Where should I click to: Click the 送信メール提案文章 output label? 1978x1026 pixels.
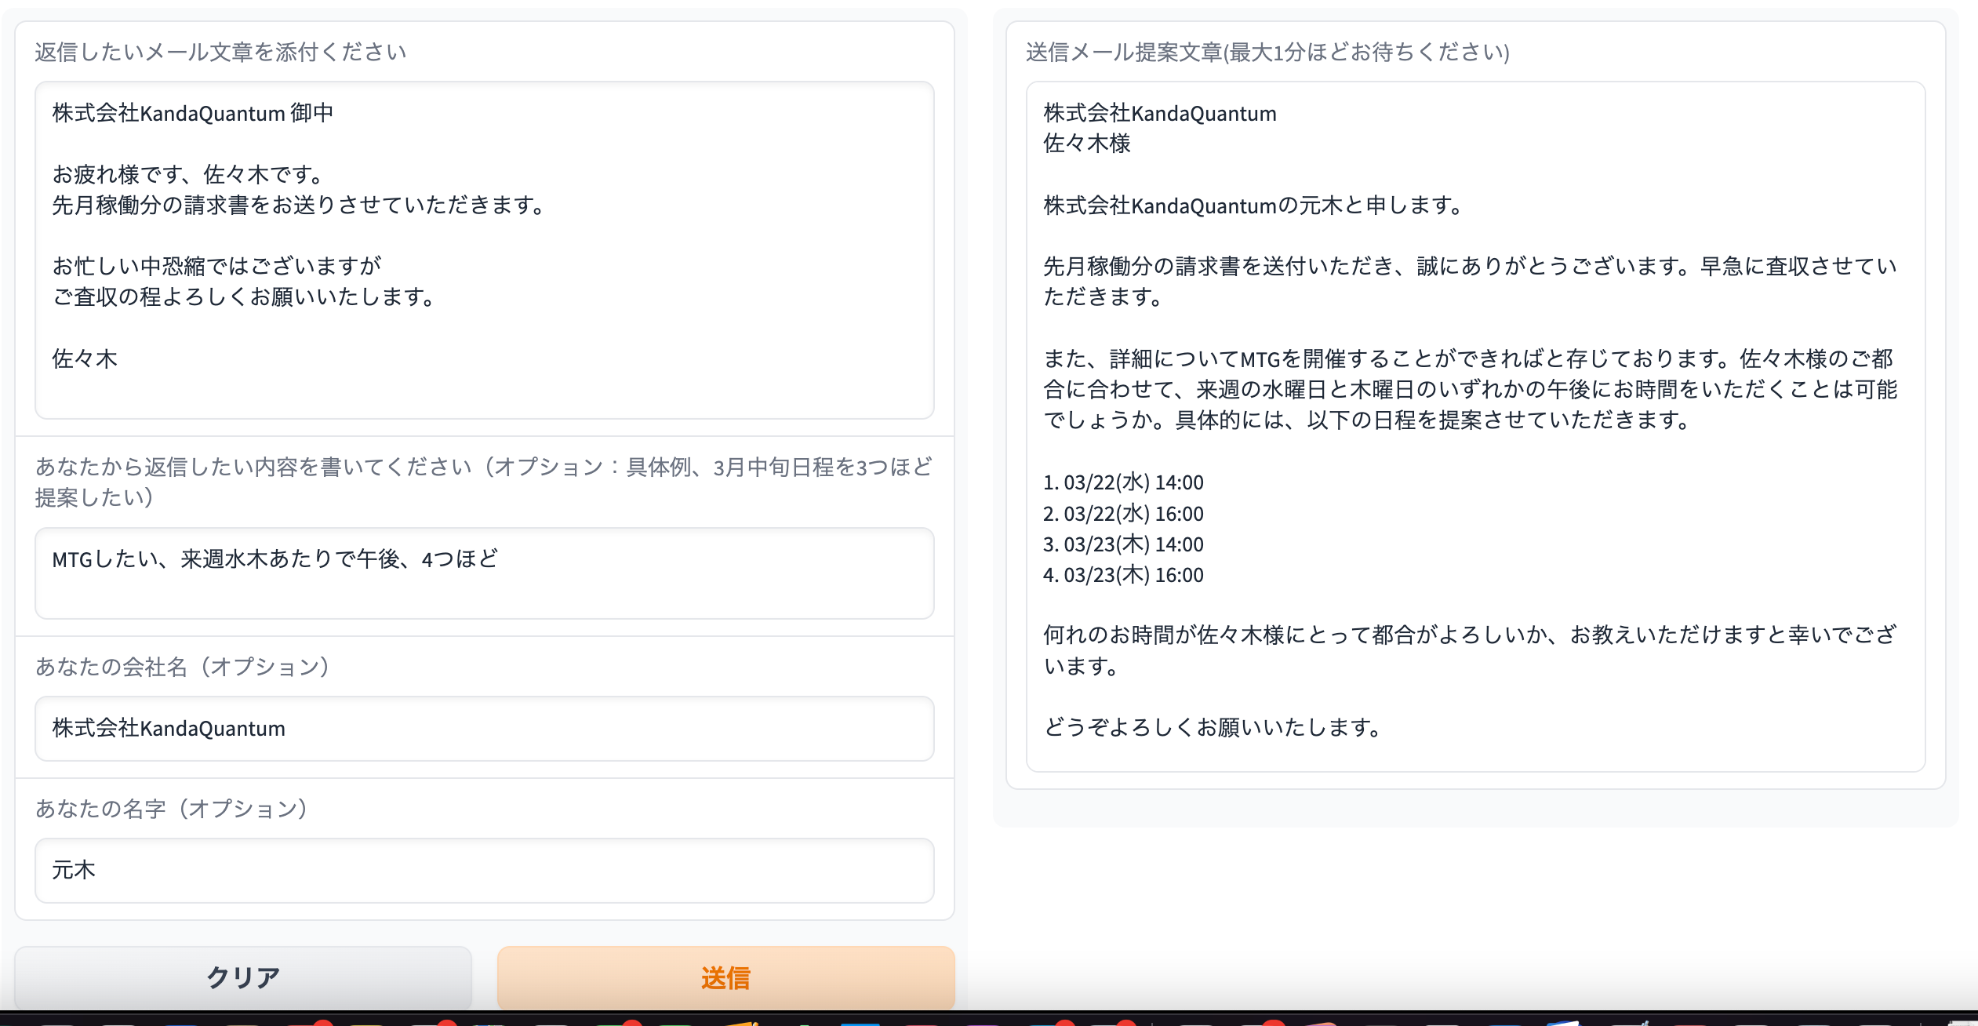click(1267, 52)
